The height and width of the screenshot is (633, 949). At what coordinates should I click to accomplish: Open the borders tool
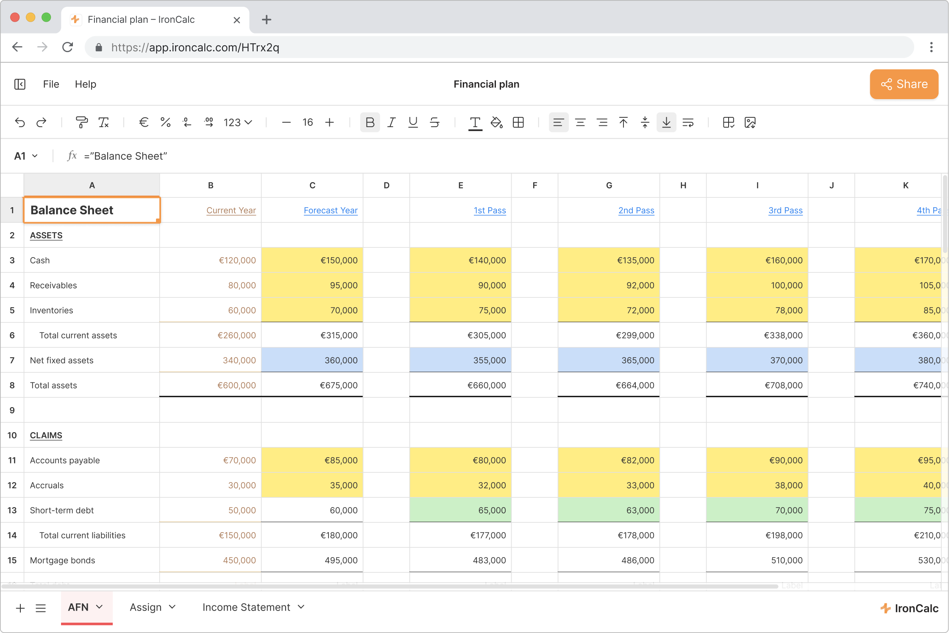click(x=518, y=122)
